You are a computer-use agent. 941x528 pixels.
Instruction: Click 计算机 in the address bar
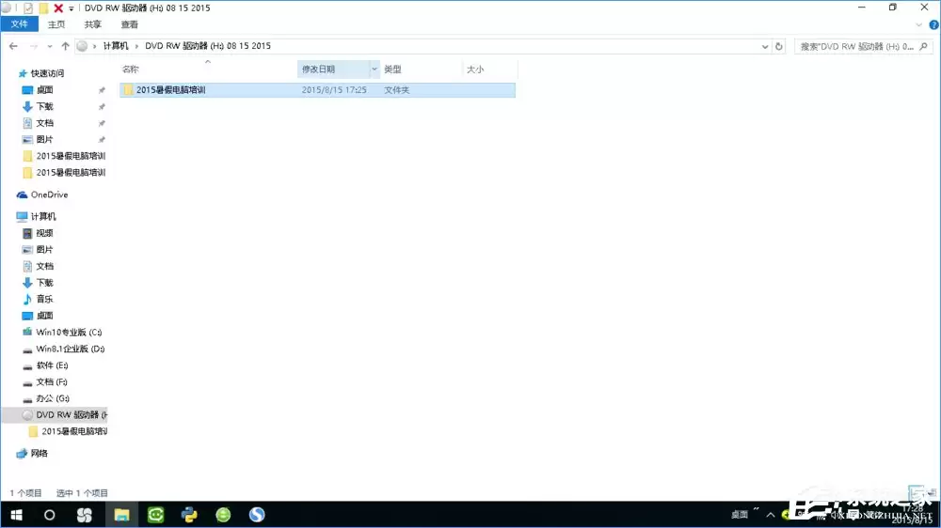pyautogui.click(x=116, y=45)
